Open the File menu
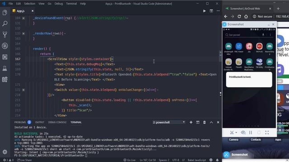The height and width of the screenshot is (162, 289). pos(11,4)
